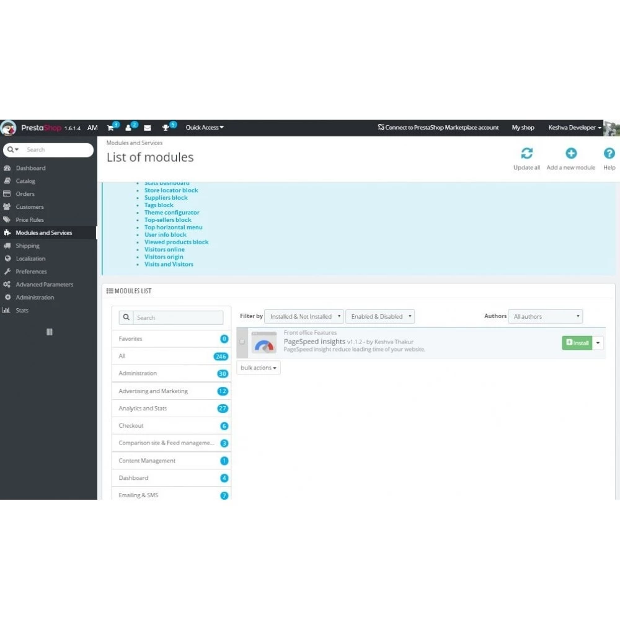
Task: Click the Dashboard sidebar icon
Action: tap(7, 168)
